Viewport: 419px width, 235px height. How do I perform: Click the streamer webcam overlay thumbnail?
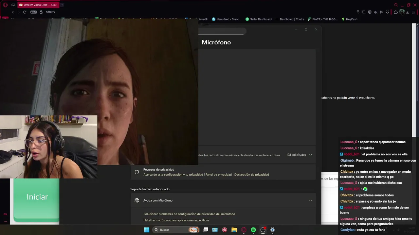[48, 147]
